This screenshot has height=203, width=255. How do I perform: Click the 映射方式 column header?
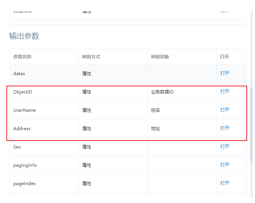pos(91,57)
